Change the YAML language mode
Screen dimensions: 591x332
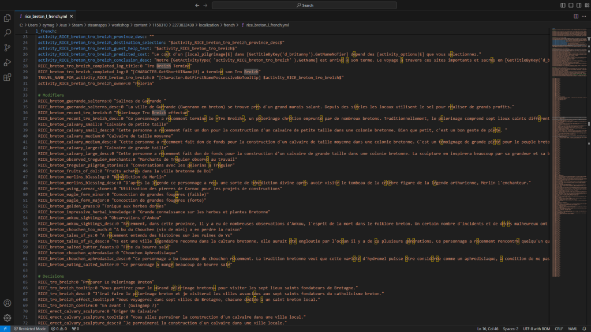point(573,329)
